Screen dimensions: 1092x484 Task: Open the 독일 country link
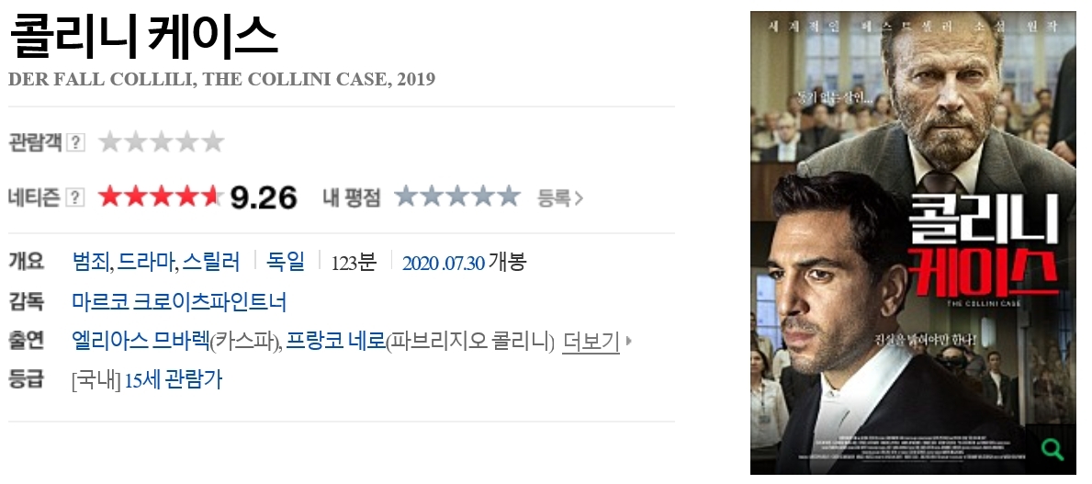point(286,262)
